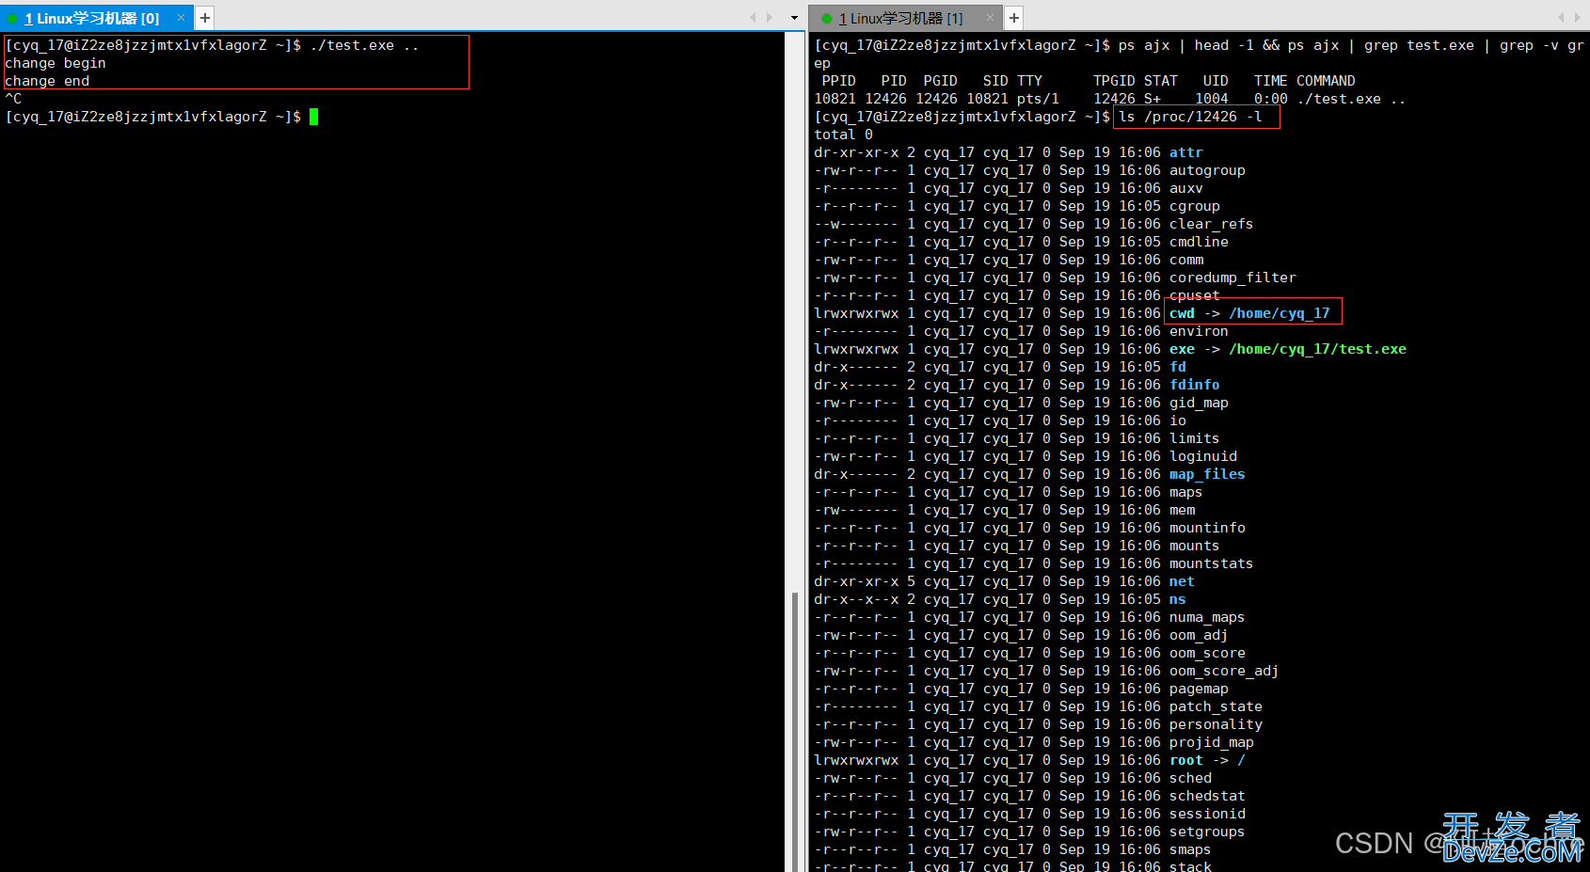
Task: Click the 'mountstats' file entry
Action: pos(1212,563)
